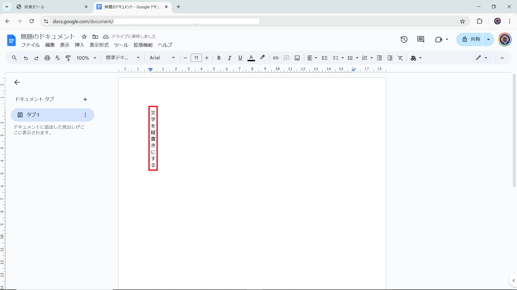Image resolution: width=517 pixels, height=290 pixels.
Task: Open editing mode pencil dropdown
Action: pyautogui.click(x=481, y=58)
